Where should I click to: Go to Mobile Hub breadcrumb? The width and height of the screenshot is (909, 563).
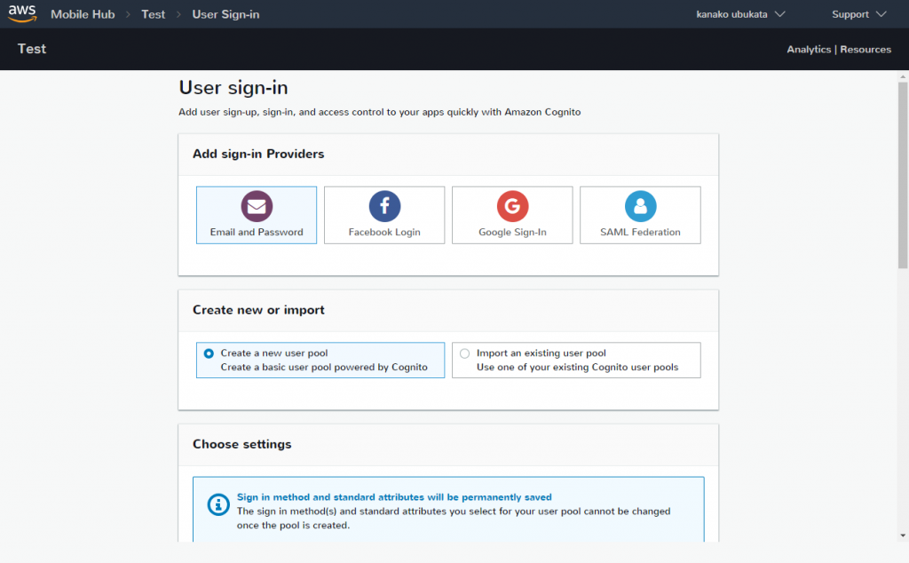pos(83,14)
